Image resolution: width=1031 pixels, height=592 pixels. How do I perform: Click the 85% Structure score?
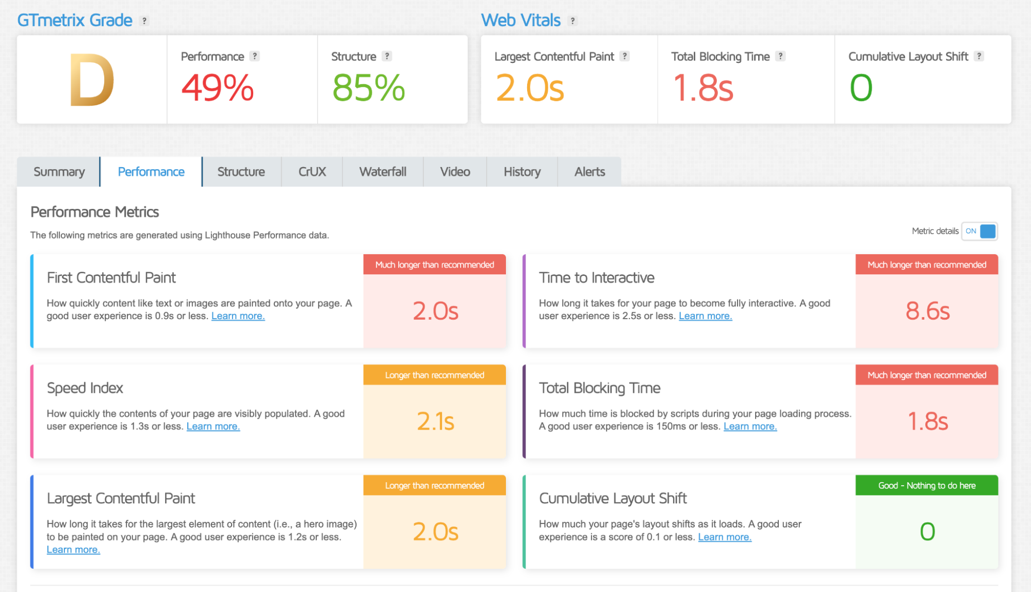368,88
